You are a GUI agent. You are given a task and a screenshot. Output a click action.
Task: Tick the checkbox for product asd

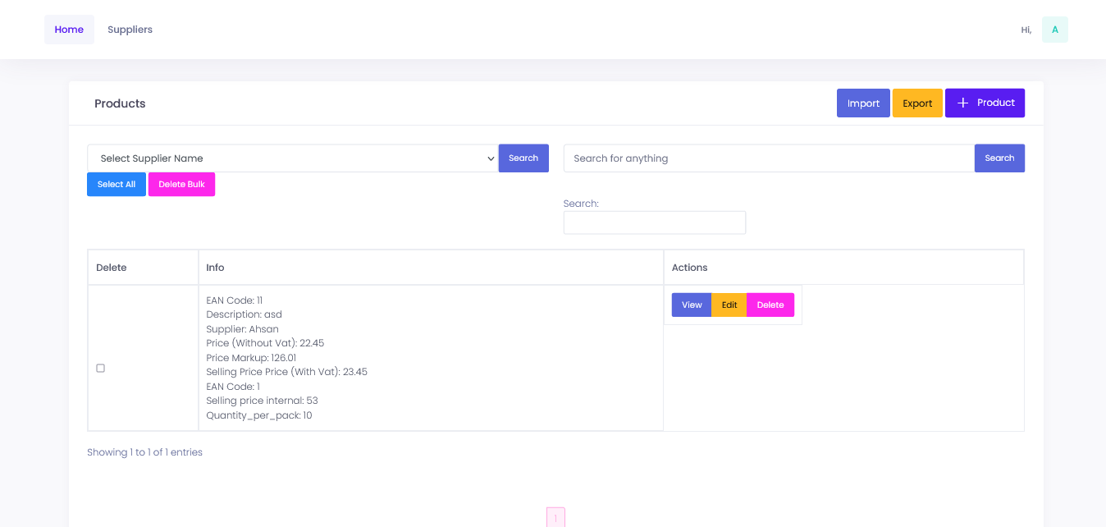101,369
